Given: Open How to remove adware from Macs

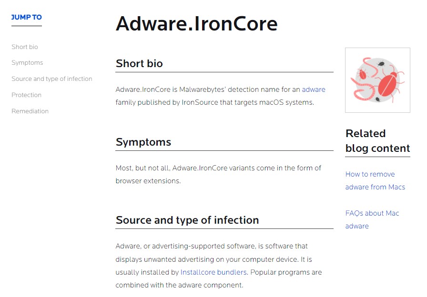Looking at the screenshot, I should [x=375, y=180].
